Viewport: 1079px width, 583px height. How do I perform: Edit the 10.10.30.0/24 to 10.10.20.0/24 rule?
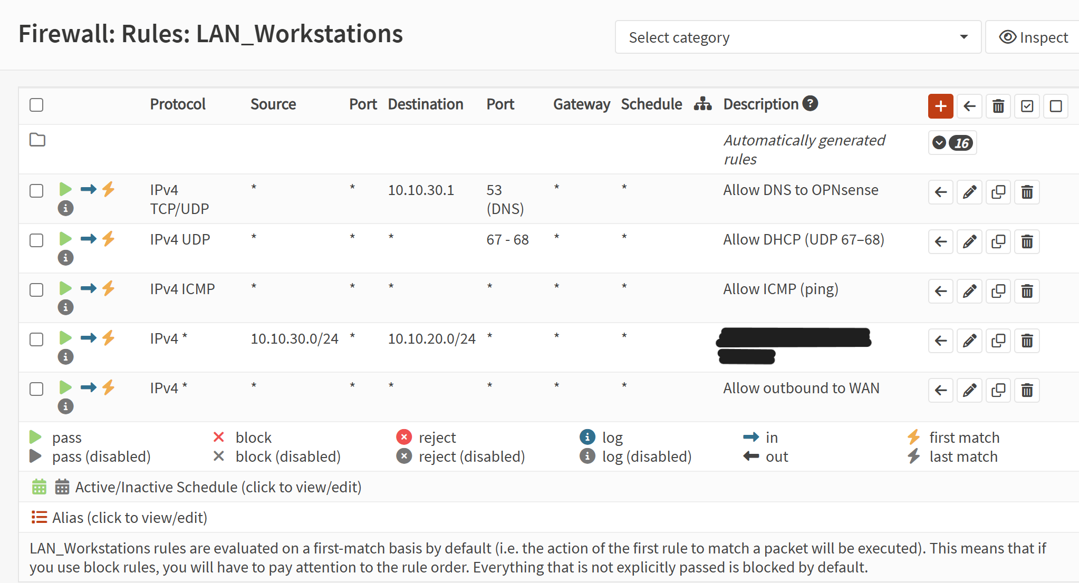pyautogui.click(x=969, y=341)
